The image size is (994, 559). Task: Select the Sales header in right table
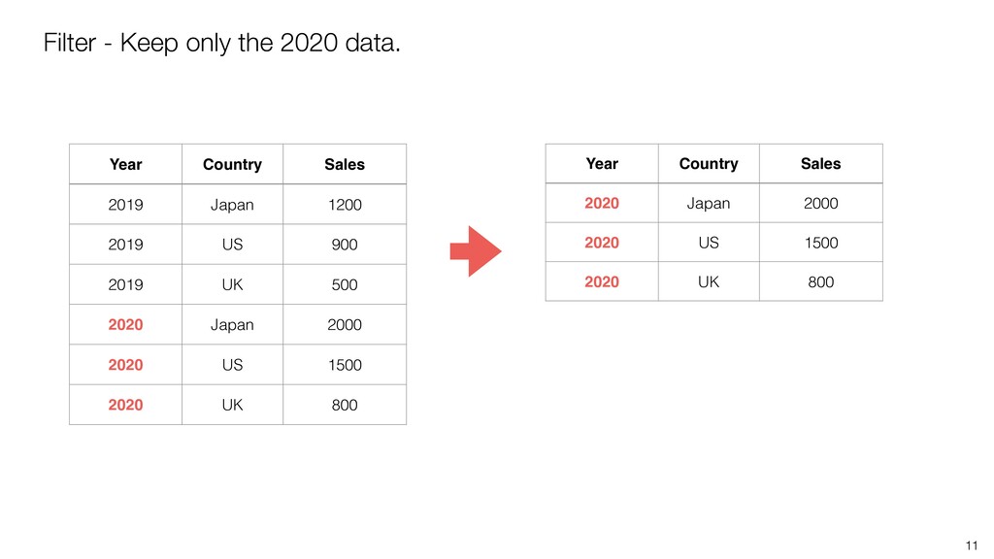[820, 163]
